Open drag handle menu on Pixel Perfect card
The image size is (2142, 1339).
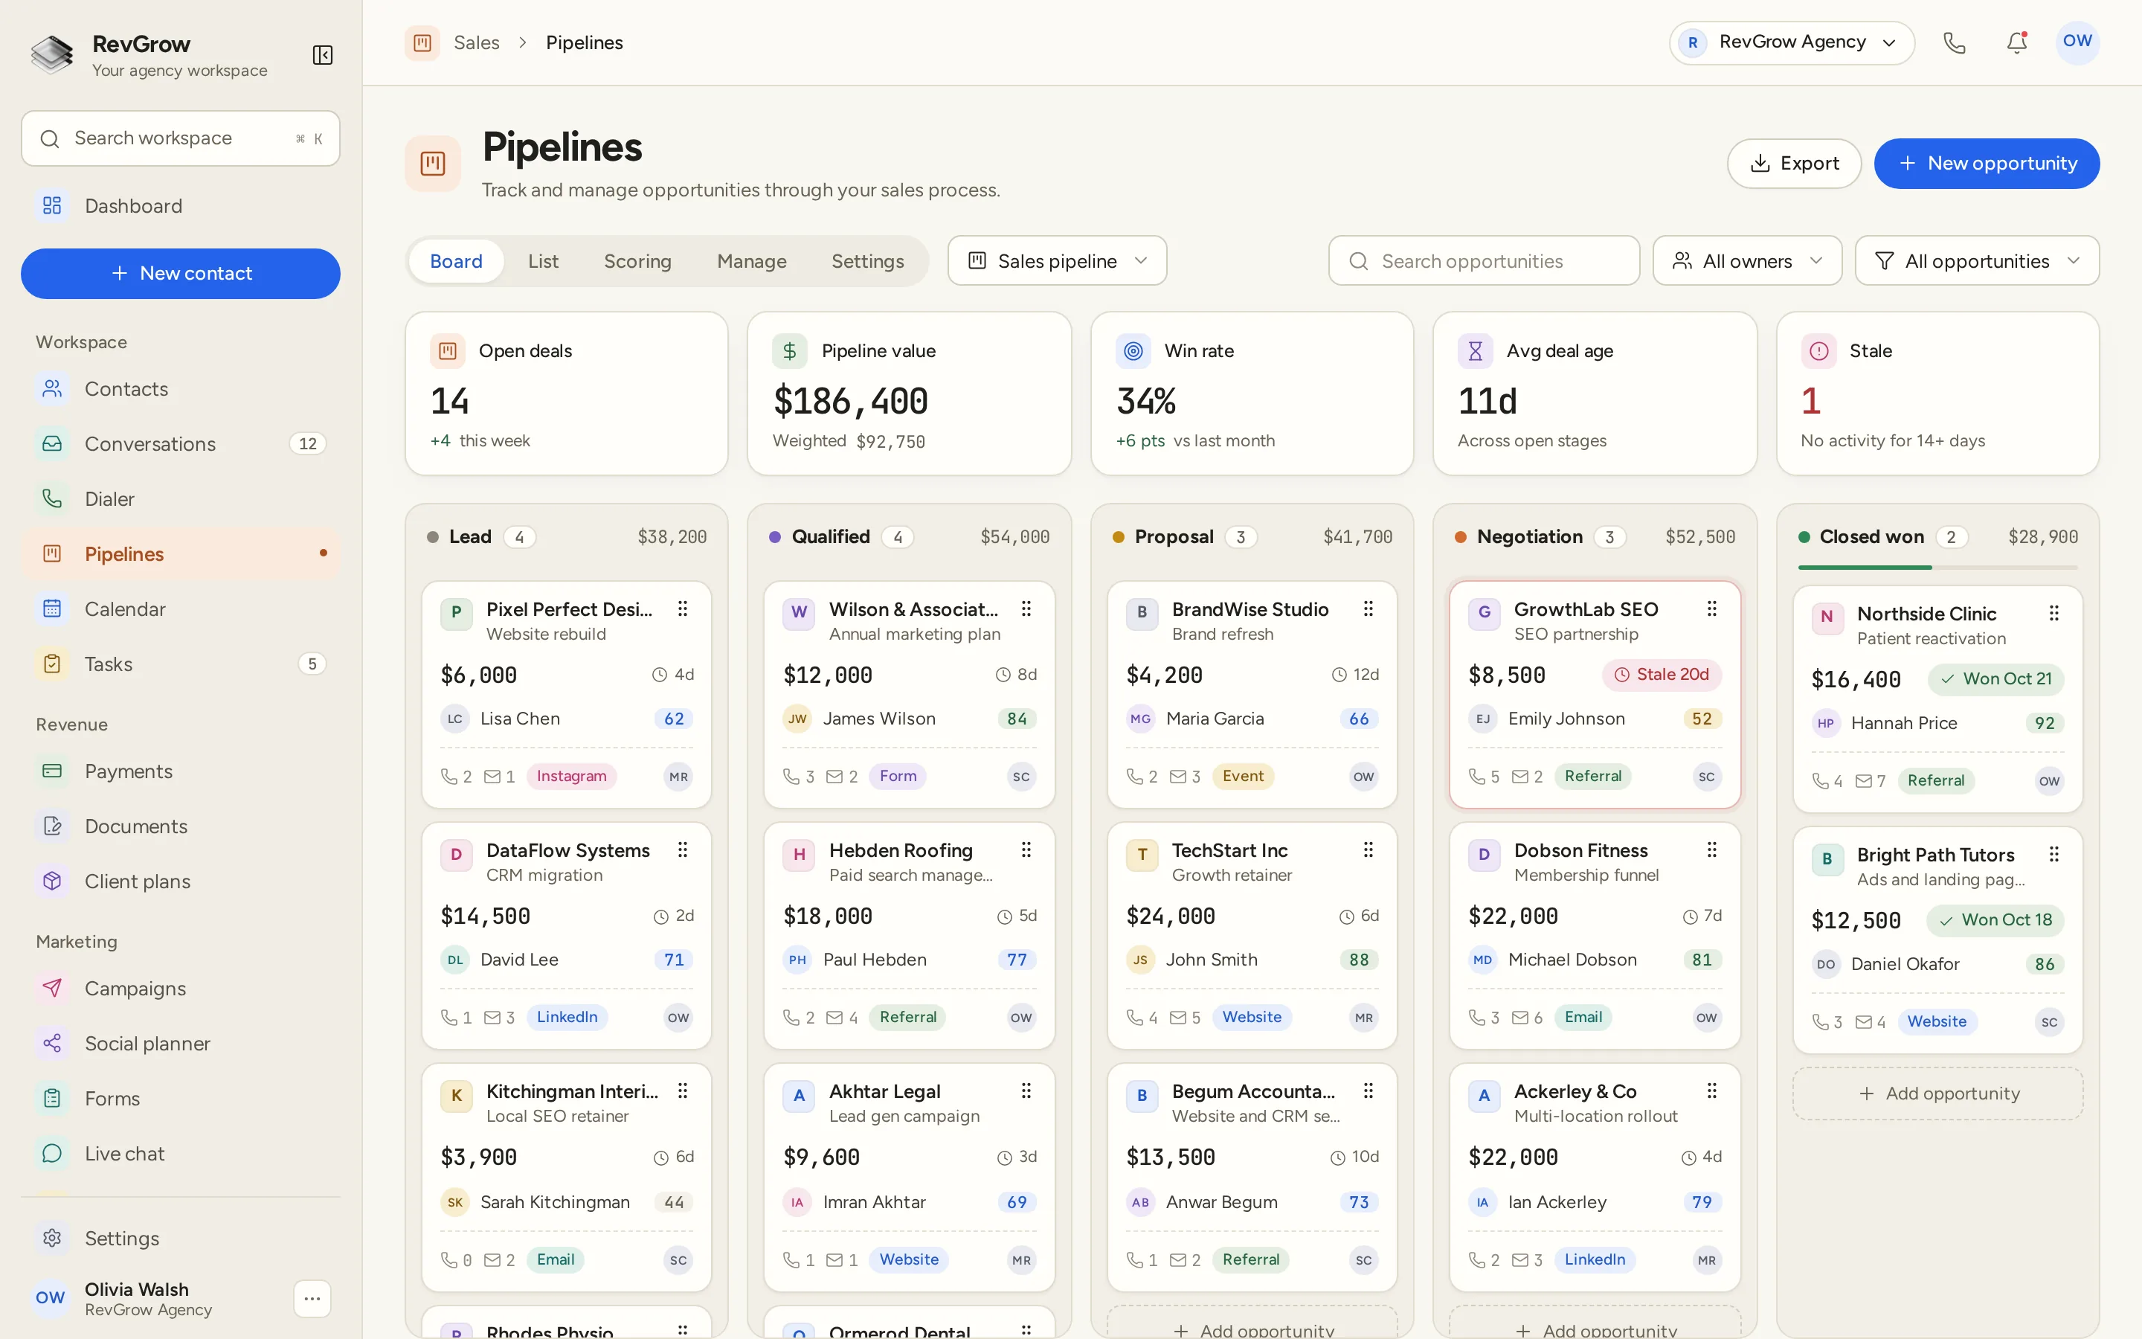click(683, 609)
